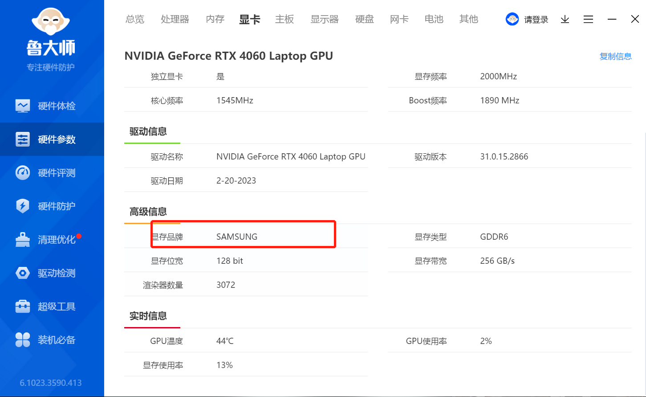This screenshot has height=397, width=646.
Task: Click the 1890 MHz Boost频率 value
Action: 500,100
